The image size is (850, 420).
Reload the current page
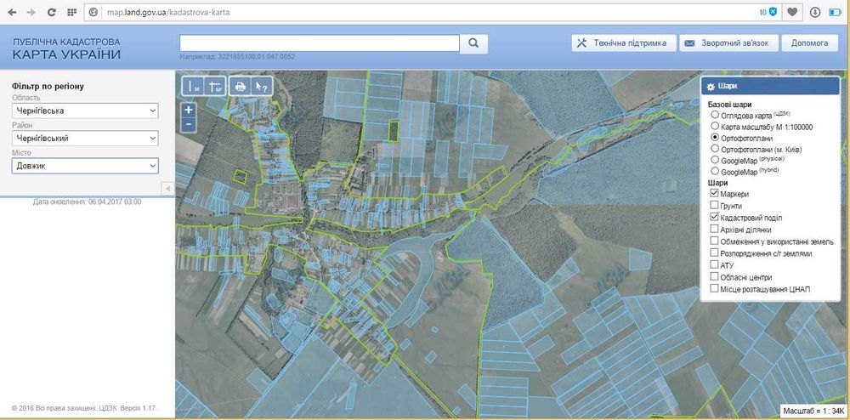52,12
